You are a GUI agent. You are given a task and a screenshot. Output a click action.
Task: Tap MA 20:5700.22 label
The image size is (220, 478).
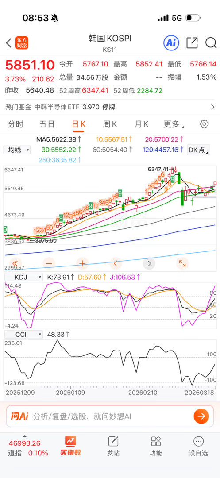(x=164, y=139)
